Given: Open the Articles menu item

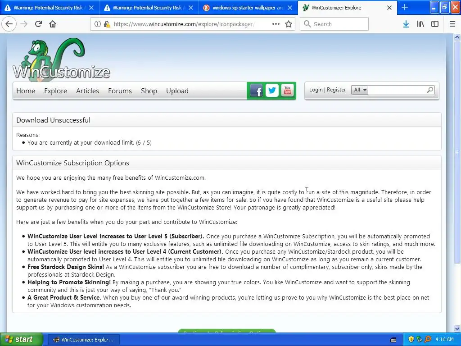Looking at the screenshot, I should point(87,91).
